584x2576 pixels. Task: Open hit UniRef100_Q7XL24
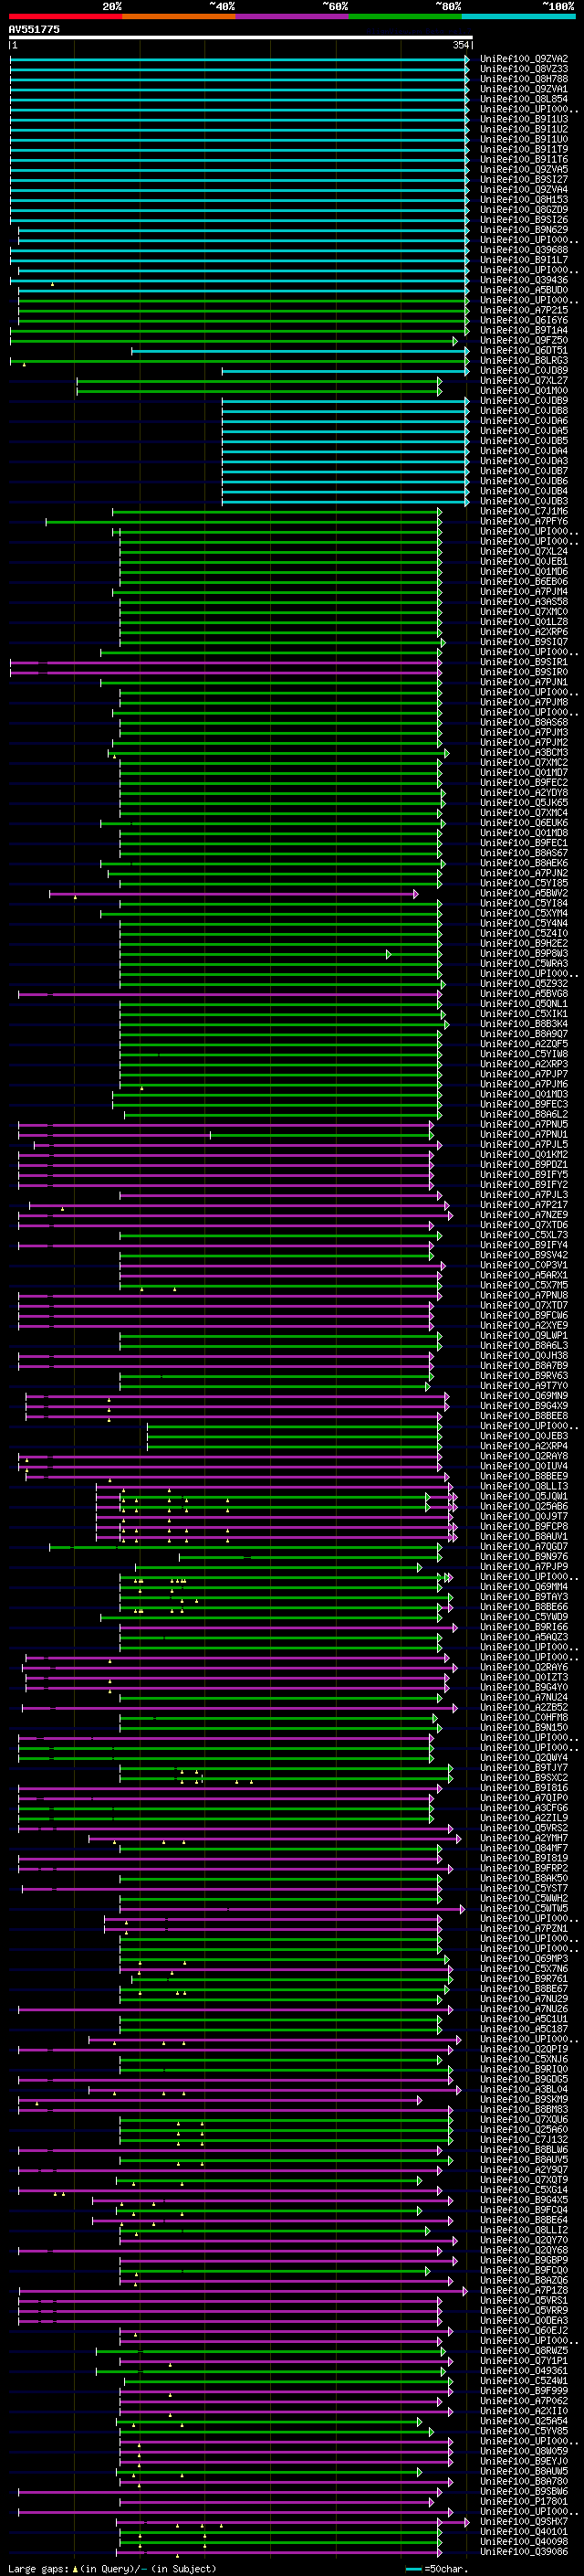coord(524,551)
